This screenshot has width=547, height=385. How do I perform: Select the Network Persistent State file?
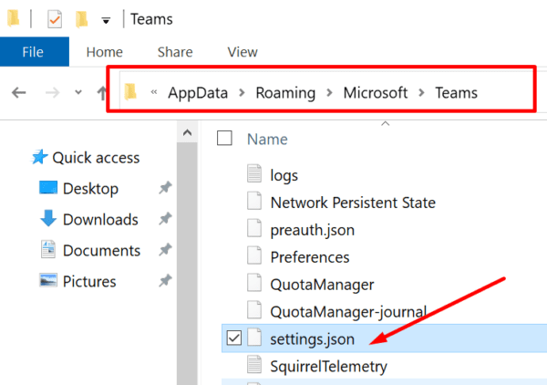point(353,203)
